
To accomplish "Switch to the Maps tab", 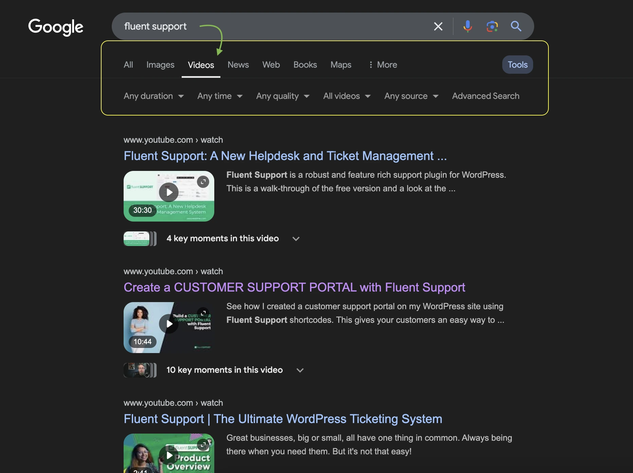I will [x=341, y=65].
